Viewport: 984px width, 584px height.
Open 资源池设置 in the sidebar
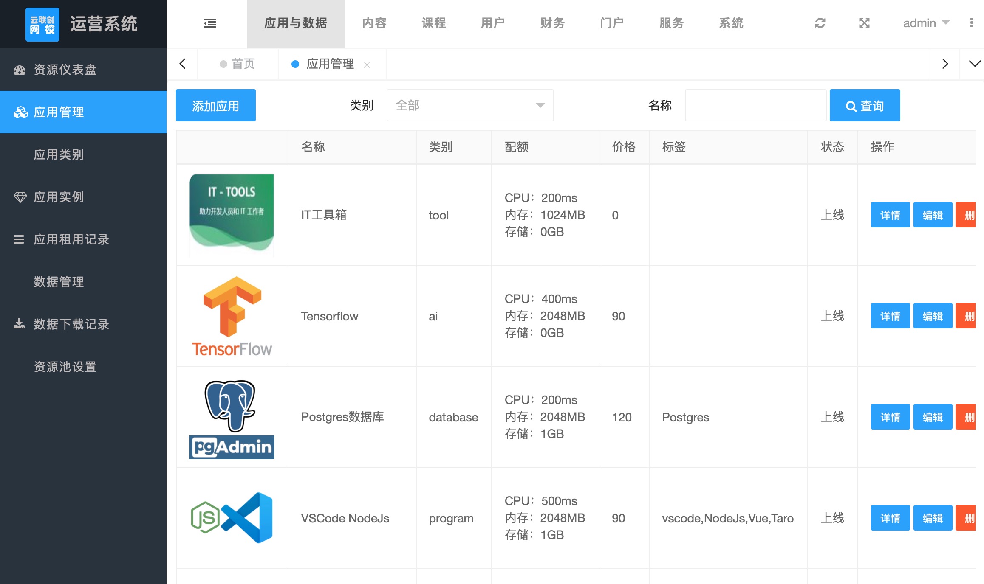(x=83, y=367)
